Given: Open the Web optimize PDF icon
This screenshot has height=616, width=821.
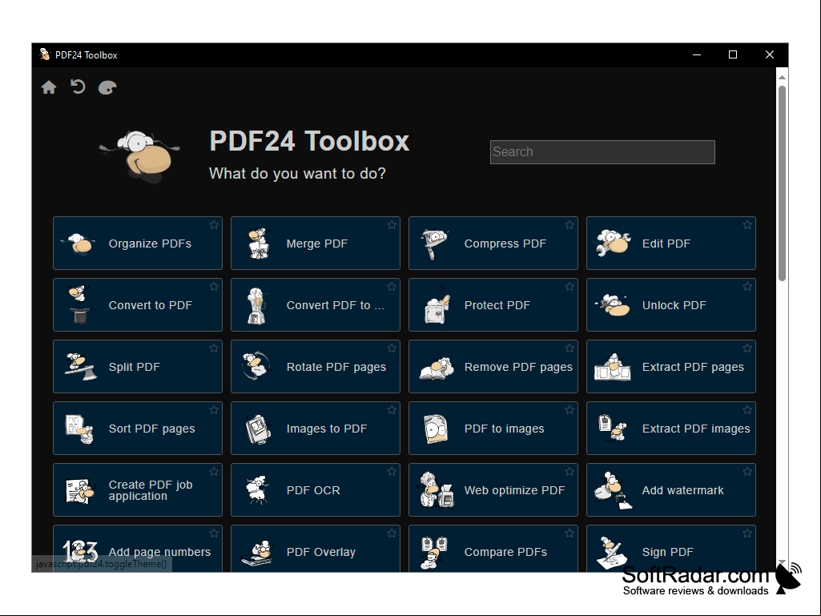Looking at the screenshot, I should tap(436, 489).
